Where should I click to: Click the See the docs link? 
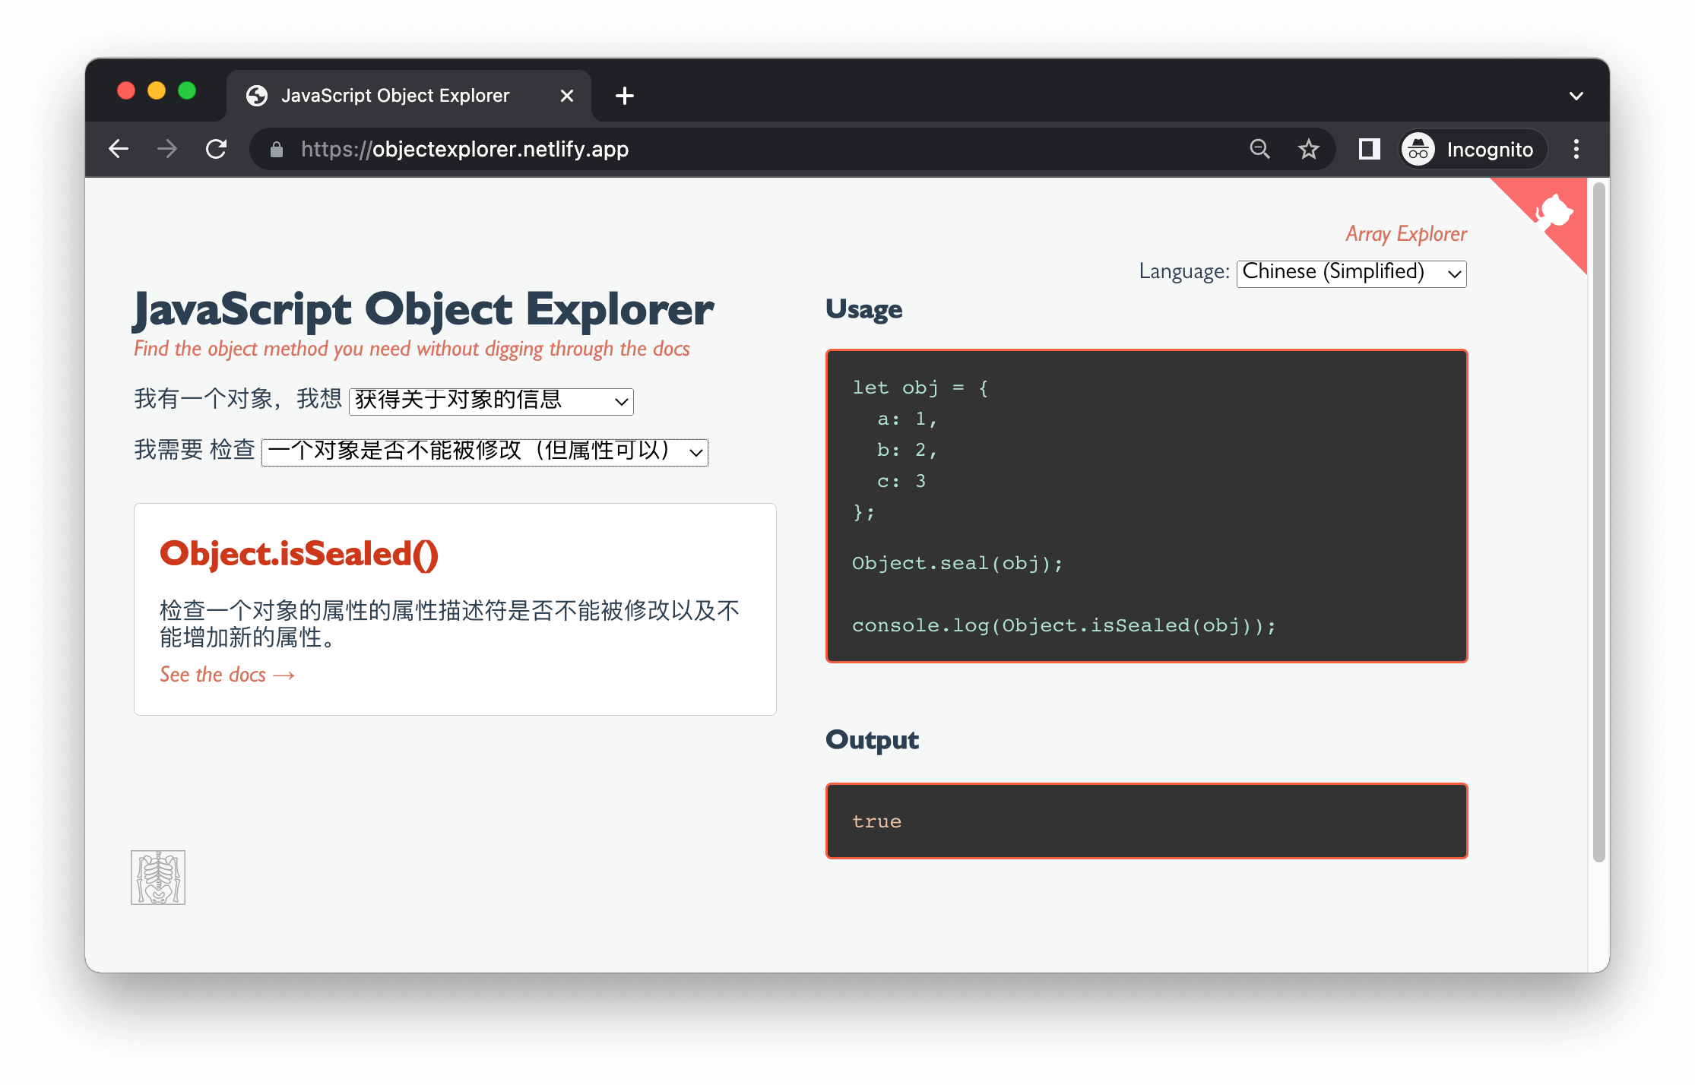coord(227,674)
